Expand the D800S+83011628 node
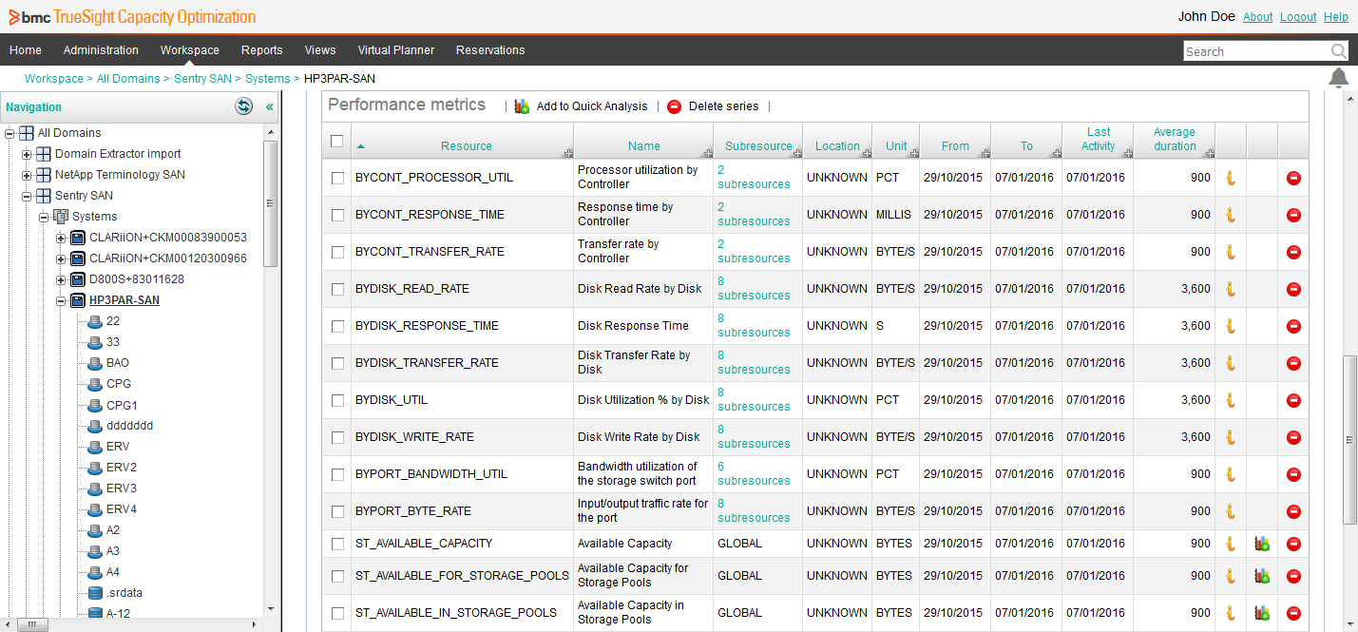 (x=61, y=279)
